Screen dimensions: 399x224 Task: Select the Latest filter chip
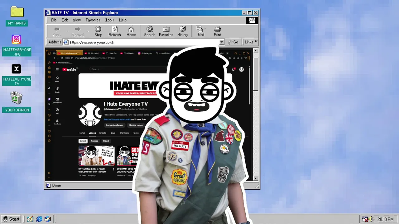(x=83, y=141)
